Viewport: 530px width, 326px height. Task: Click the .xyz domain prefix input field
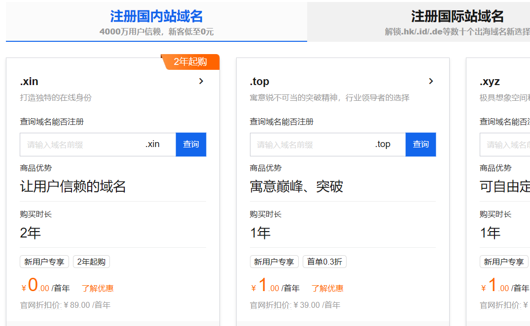pyautogui.click(x=505, y=145)
